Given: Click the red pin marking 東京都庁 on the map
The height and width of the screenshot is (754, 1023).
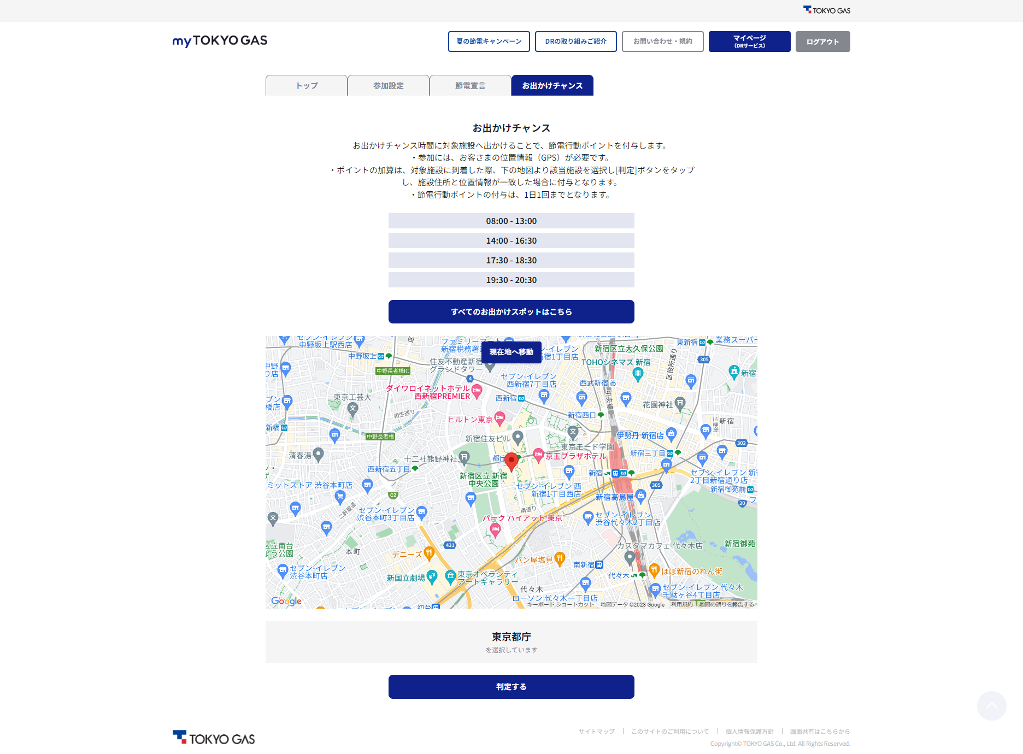Looking at the screenshot, I should 512,461.
